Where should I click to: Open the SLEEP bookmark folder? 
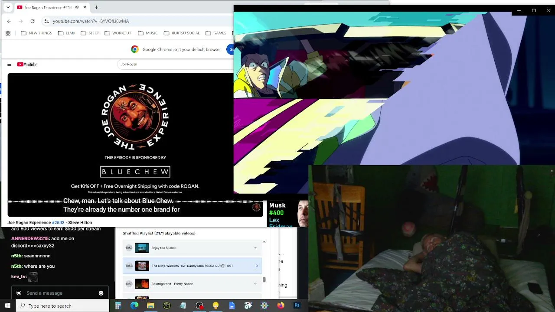[x=90, y=33]
